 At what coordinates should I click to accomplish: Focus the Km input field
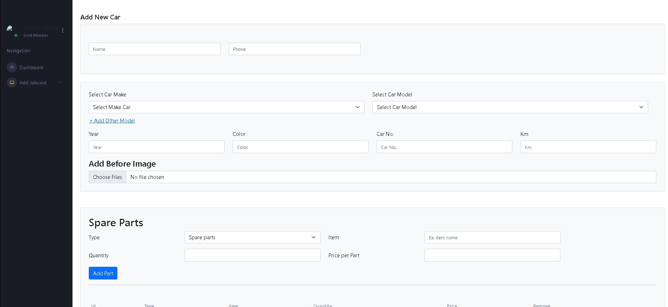(x=588, y=147)
